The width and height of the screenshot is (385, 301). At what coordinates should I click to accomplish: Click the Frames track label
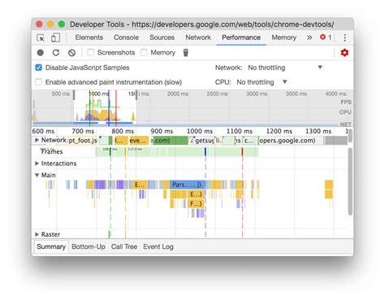coord(52,151)
